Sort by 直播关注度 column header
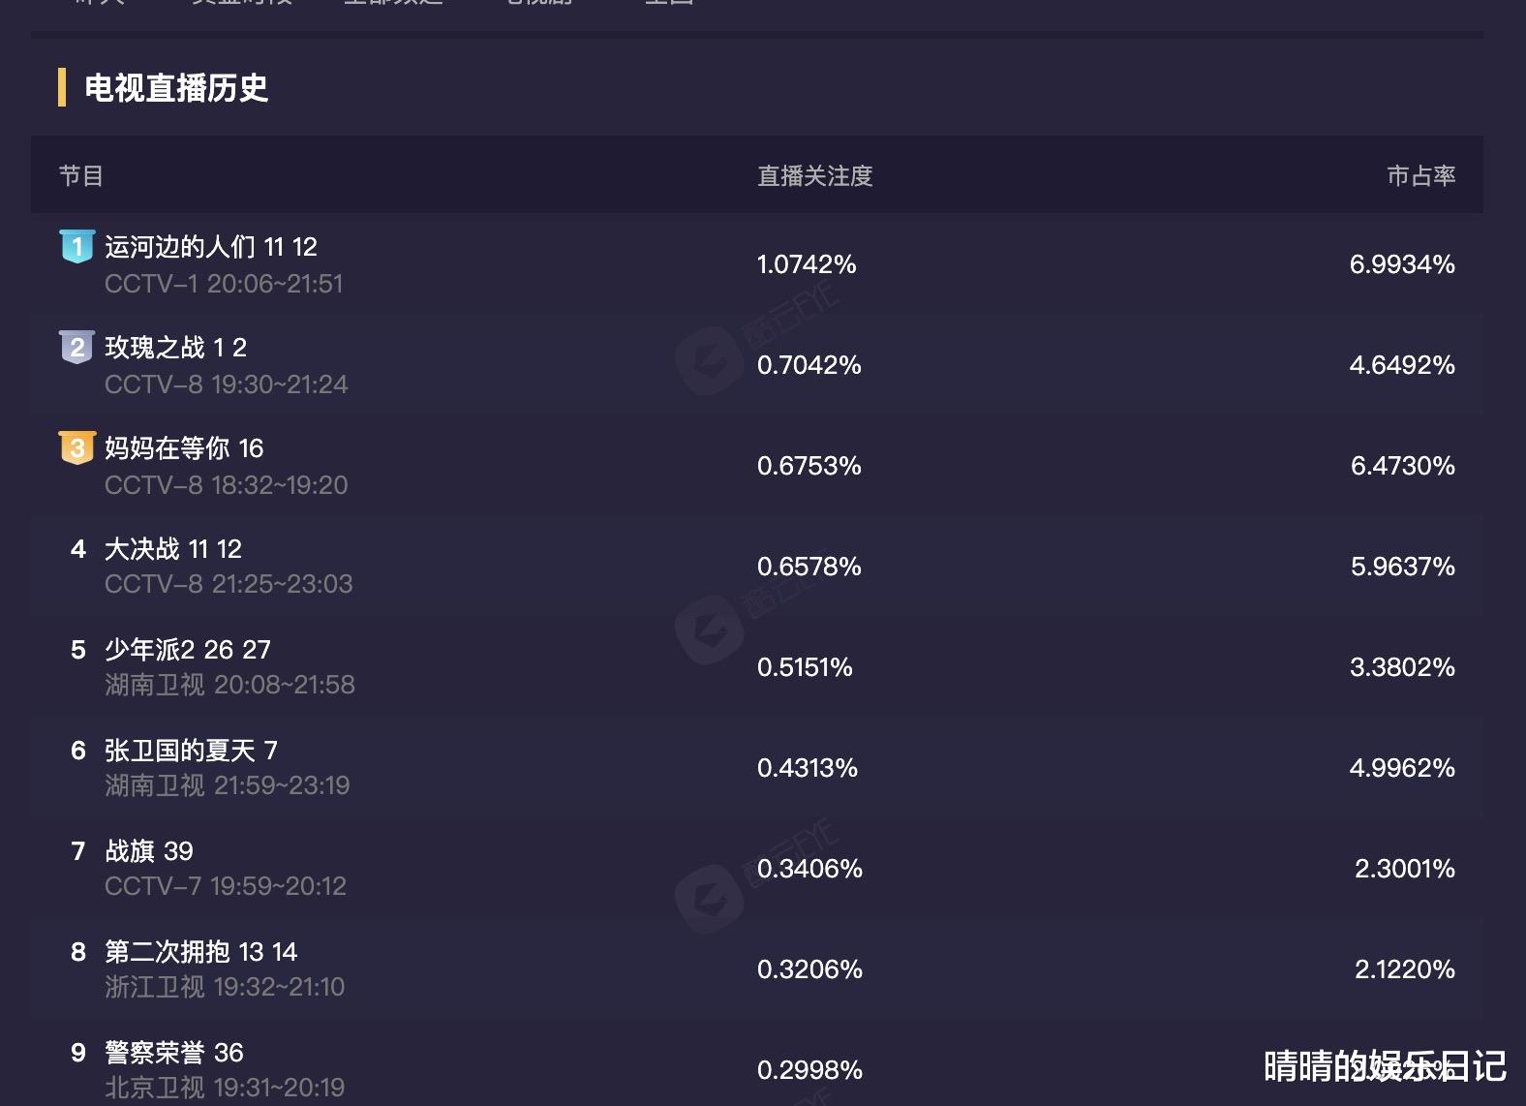 click(x=815, y=175)
